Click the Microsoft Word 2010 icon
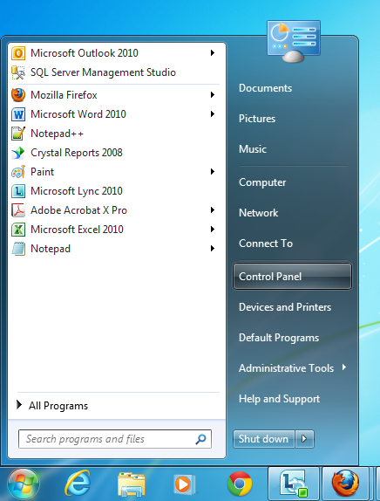This screenshot has width=380, height=501. coord(18,114)
